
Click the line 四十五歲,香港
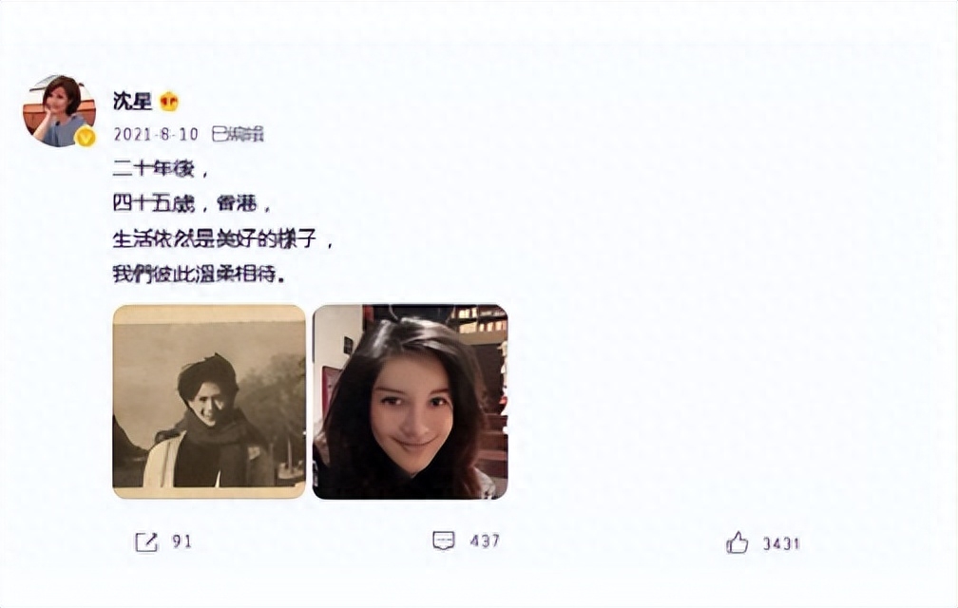pos(192,203)
